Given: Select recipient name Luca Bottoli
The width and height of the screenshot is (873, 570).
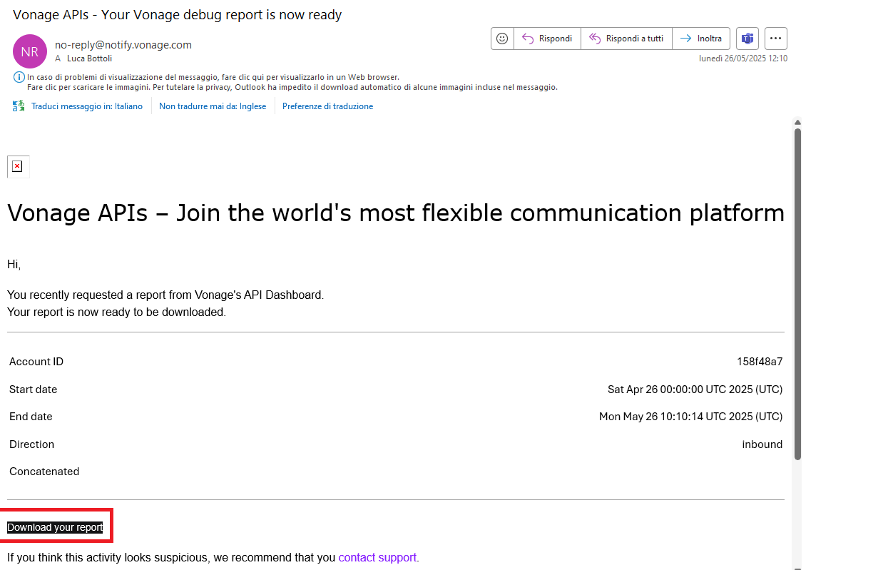Looking at the screenshot, I should [x=89, y=58].
